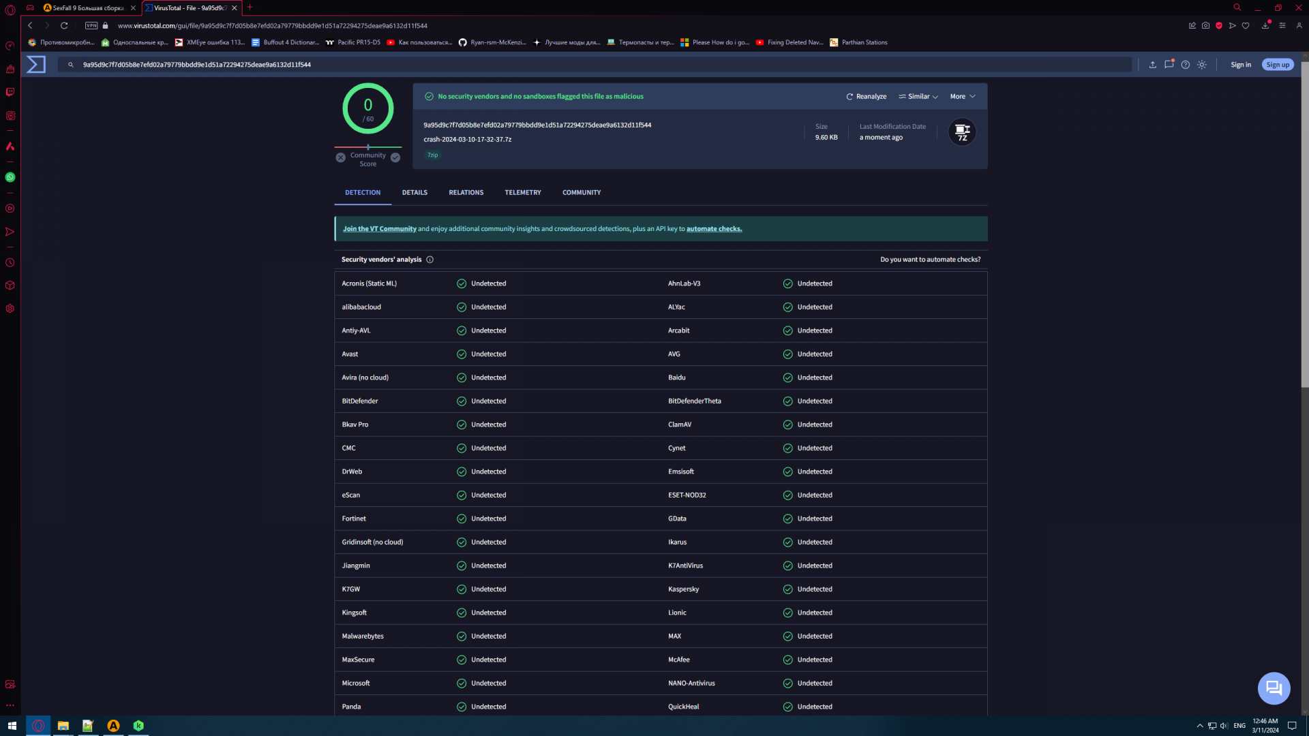Click the Join the VT Community link
The width and height of the screenshot is (1309, 736).
click(x=379, y=229)
